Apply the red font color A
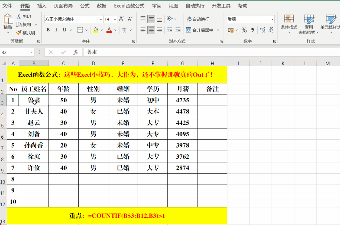Viewport: 340px width, 225px height. click(109, 30)
